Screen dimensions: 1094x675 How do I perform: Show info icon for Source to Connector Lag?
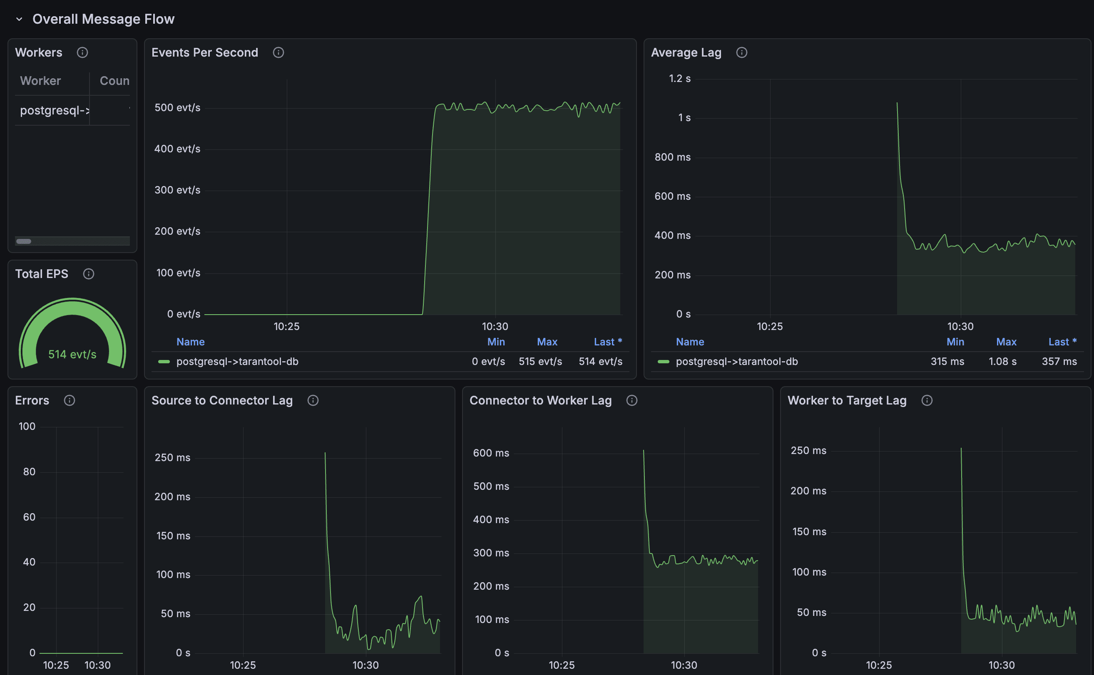[x=313, y=400]
